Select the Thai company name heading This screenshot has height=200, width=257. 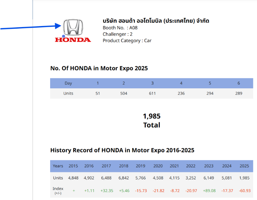(156, 21)
